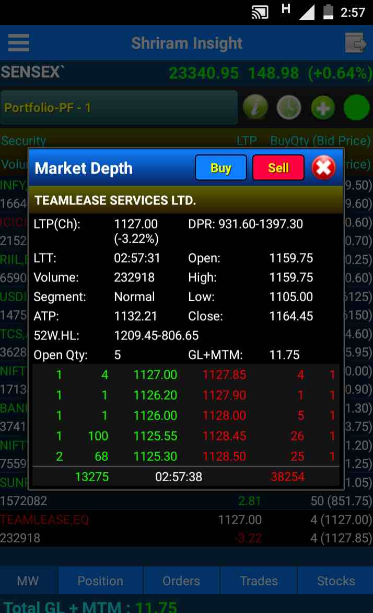Open the Position tab
Screen dimensions: 373x613
pyautogui.click(x=100, y=581)
